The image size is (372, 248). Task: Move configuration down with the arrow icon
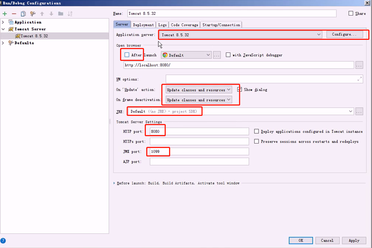[51, 14]
